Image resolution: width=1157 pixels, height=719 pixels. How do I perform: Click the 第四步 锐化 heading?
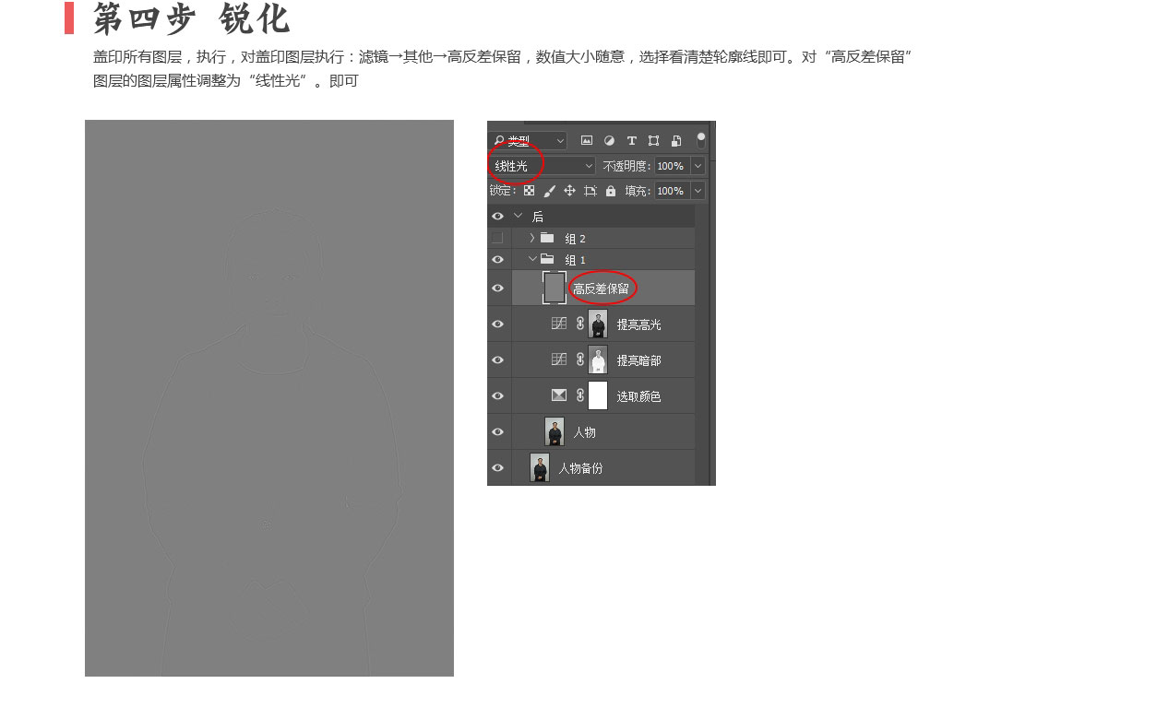pyautogui.click(x=192, y=18)
